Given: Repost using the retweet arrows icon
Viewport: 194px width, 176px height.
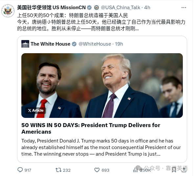Looking at the screenshot, I should pyautogui.click(x=59, y=170).
